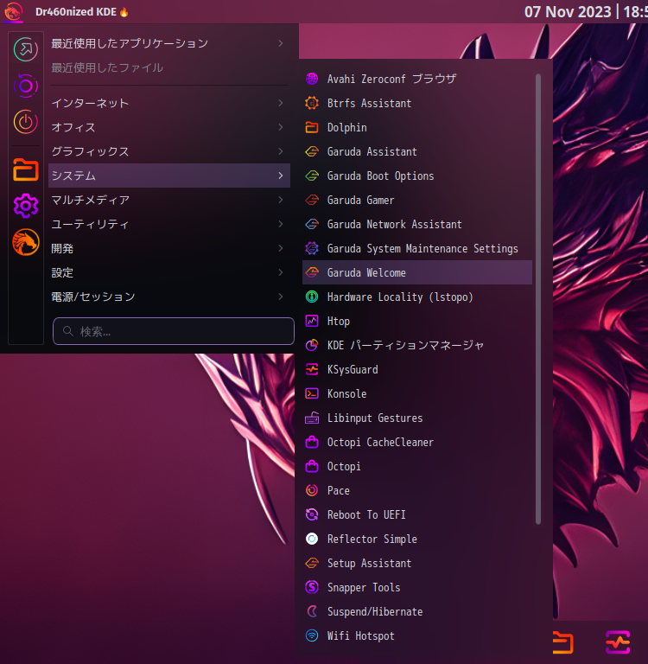Open the date and clock in panel
The width and height of the screenshot is (648, 664).
pos(586,11)
